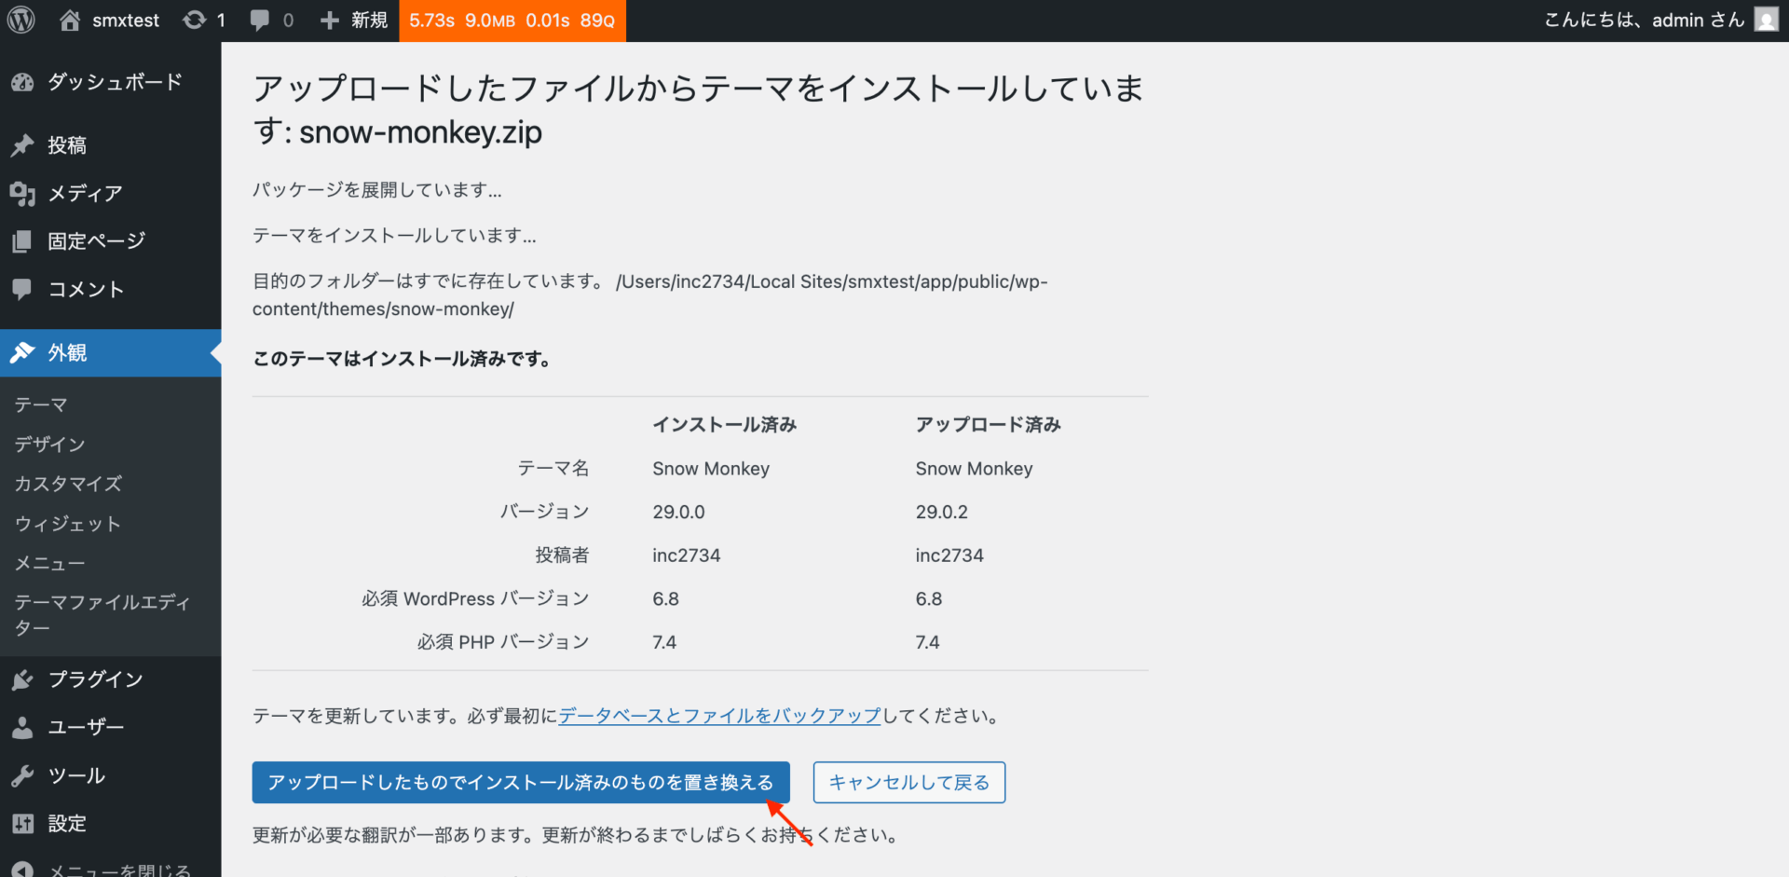This screenshot has width=1789, height=877.
Task: Click the comment count 0 in admin bar
Action: [x=288, y=21]
